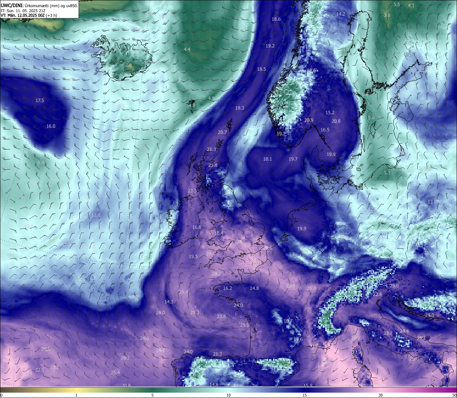Select the 27.2 value in the lower-left area
Viewport: 457px width, 398px height.
pyautogui.click(x=54, y=368)
